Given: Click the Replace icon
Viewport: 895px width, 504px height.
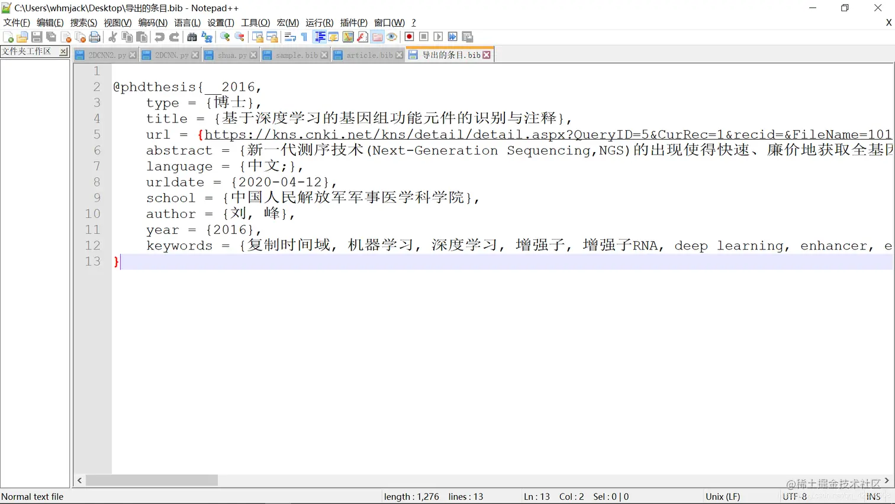Looking at the screenshot, I should pyautogui.click(x=207, y=37).
